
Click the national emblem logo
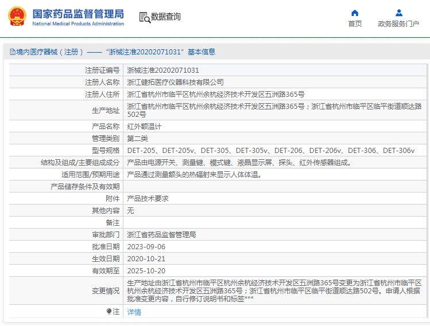point(17,16)
